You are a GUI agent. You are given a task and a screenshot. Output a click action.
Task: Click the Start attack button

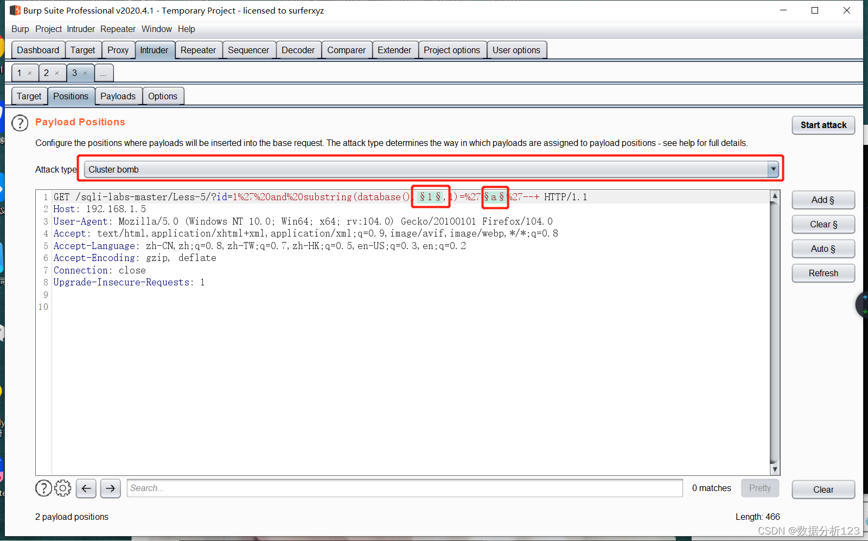click(x=824, y=125)
